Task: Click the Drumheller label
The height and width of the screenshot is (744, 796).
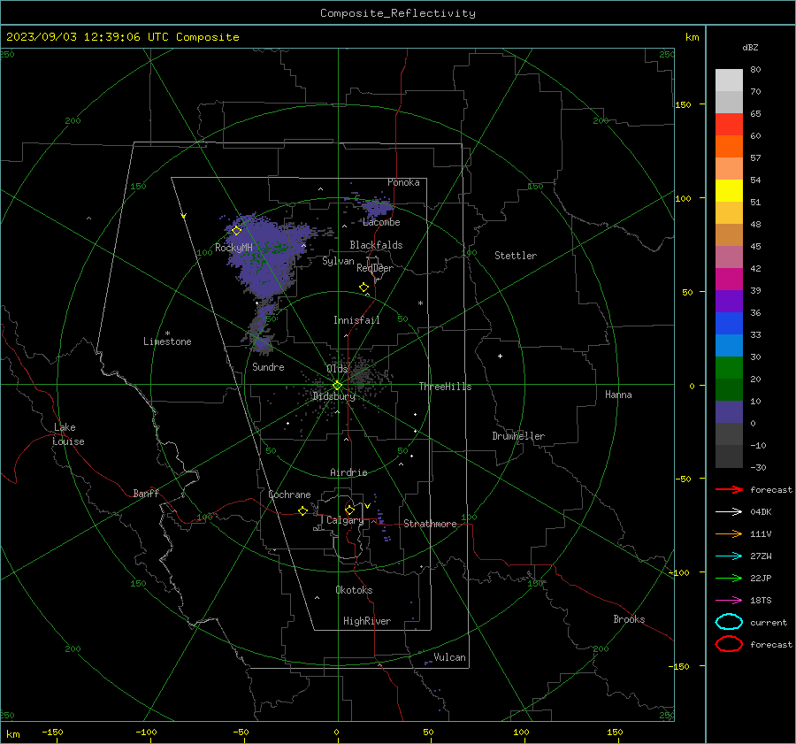Action: pos(518,436)
